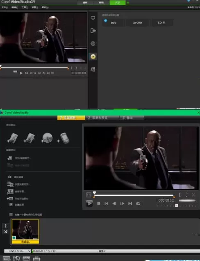Viewport: 200px width, 261px height.
Task: Open the edit subtitles option
Action: [x=16, y=192]
